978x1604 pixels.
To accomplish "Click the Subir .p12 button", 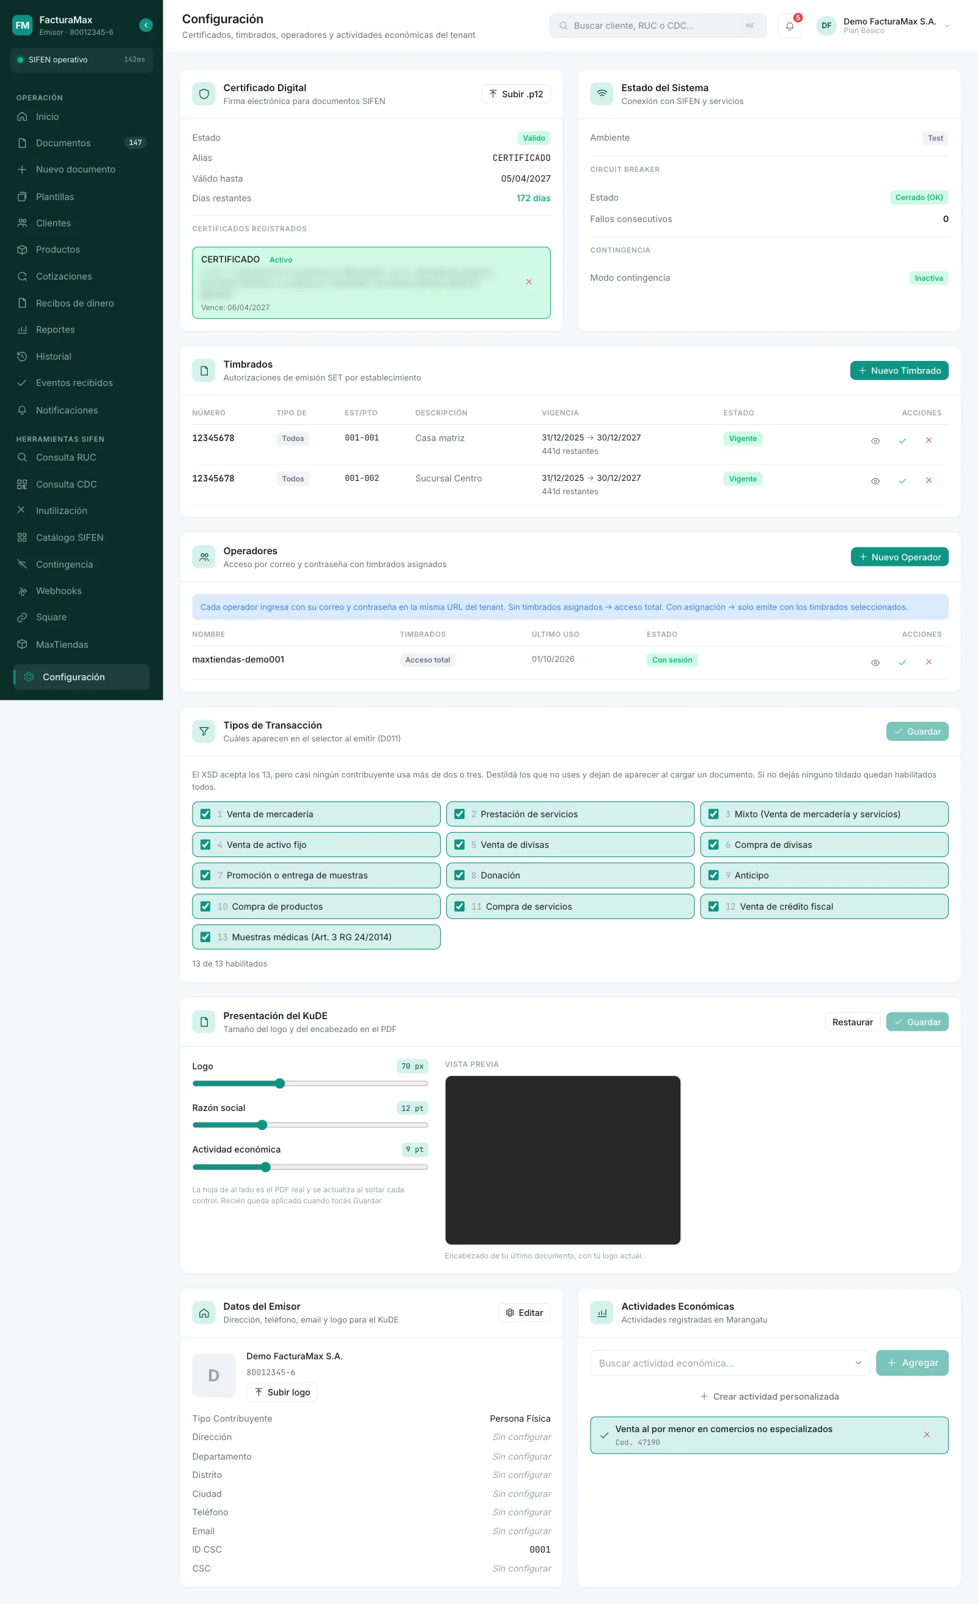I will (516, 94).
